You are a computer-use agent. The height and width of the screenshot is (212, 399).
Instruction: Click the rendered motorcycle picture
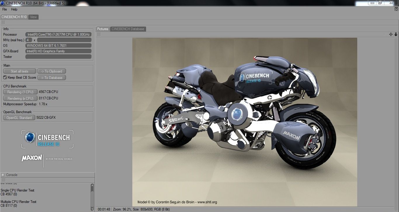245,122
